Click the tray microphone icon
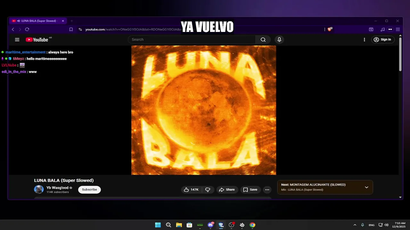This screenshot has height=230, width=410. point(363,225)
